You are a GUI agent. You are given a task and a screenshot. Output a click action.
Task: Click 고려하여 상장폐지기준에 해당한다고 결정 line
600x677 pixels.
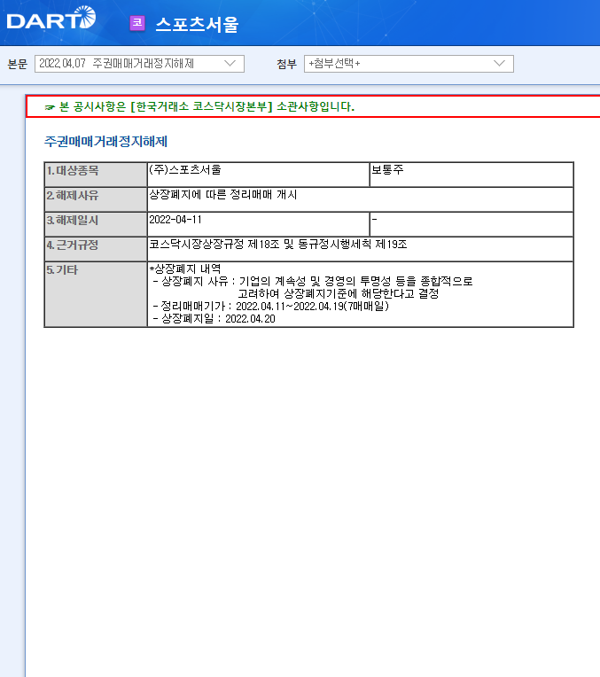339,294
